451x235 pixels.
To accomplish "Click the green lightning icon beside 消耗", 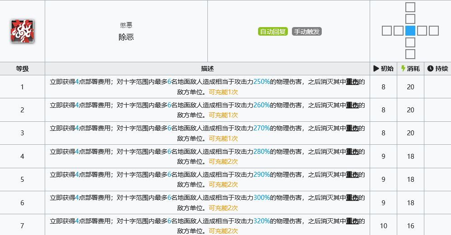I will [403, 68].
